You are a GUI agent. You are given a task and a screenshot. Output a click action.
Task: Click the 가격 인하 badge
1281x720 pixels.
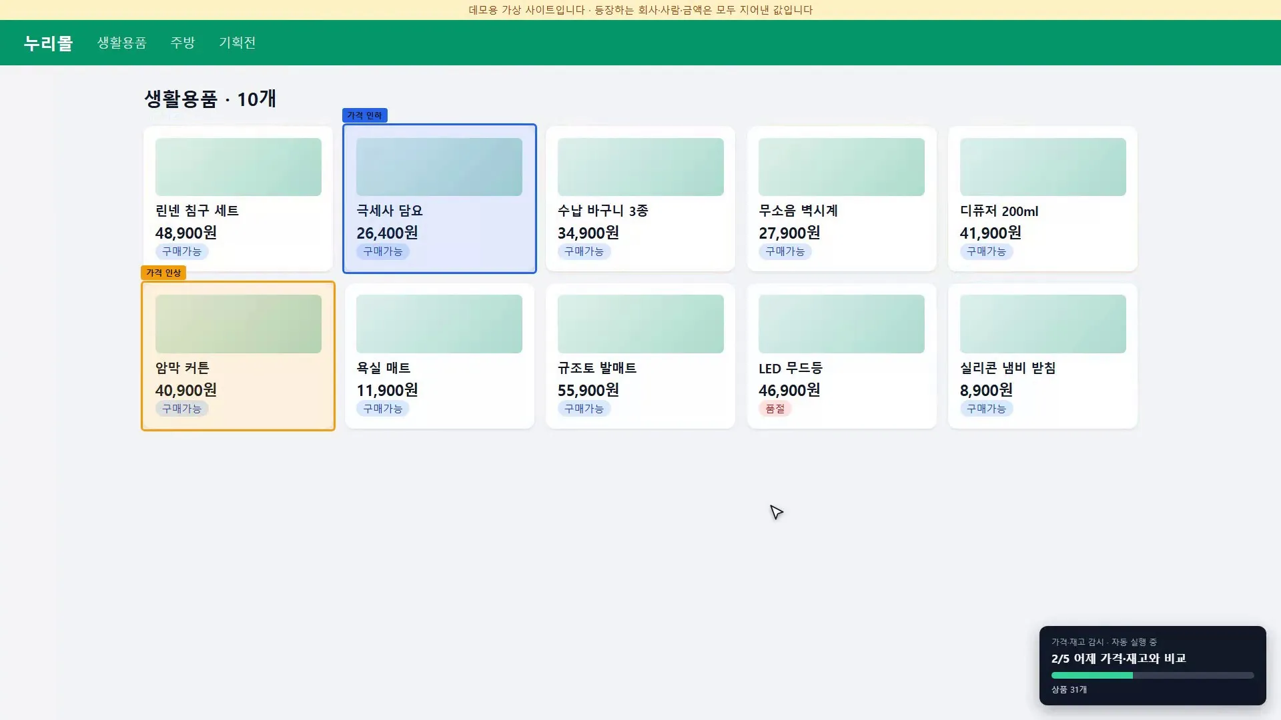click(364, 115)
